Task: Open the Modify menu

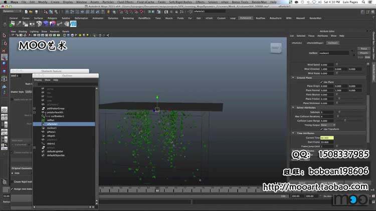Action: coord(43,2)
